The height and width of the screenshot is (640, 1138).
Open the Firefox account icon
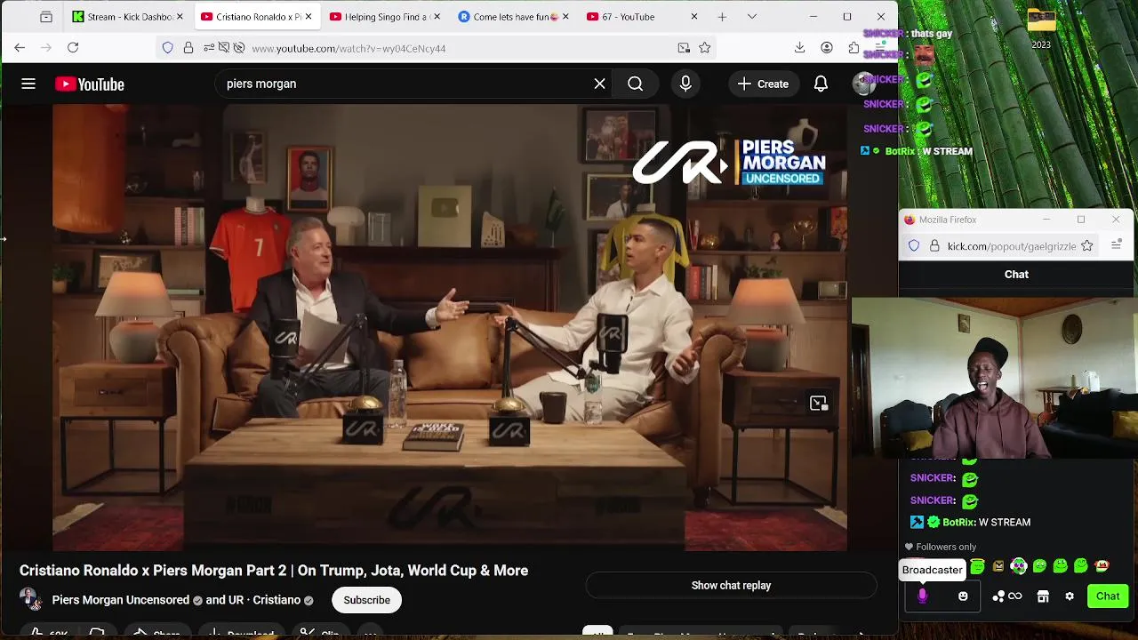827,48
